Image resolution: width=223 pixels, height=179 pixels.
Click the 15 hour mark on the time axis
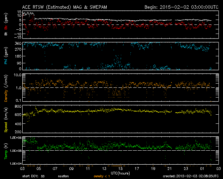[120, 168]
